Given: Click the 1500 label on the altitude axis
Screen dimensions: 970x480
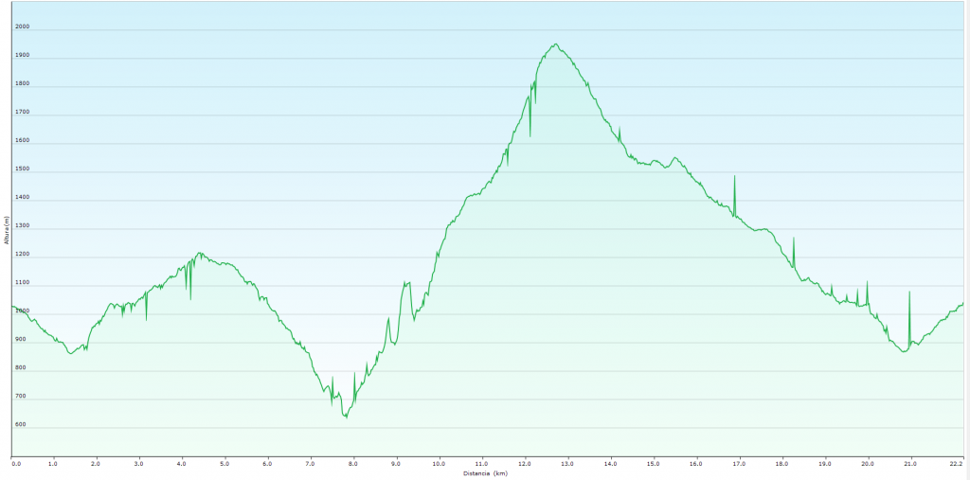Looking at the screenshot, I should 22,169.
